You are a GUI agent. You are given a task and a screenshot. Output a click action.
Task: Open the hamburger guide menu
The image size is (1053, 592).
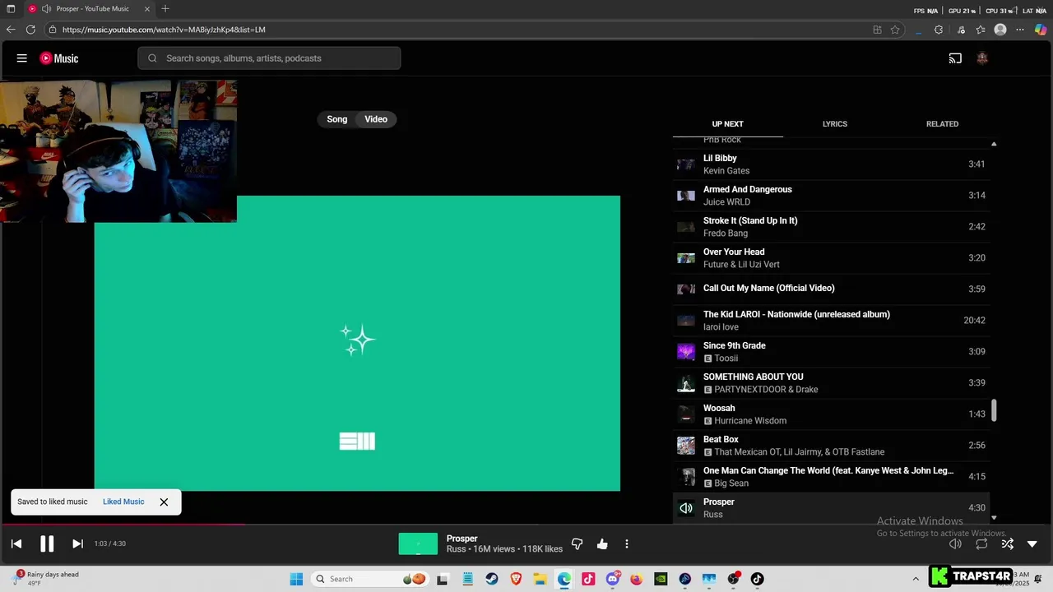click(x=22, y=58)
